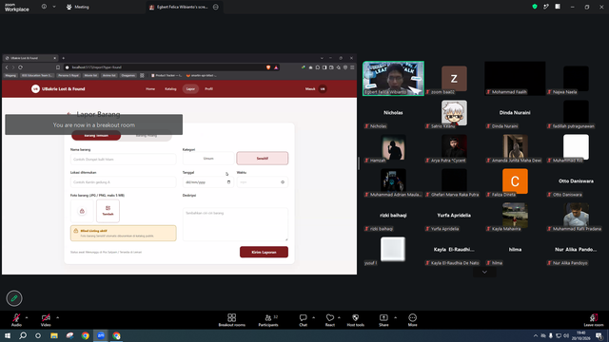Go back in the shared browser
The width and height of the screenshot is (609, 342).
[x=7, y=67]
